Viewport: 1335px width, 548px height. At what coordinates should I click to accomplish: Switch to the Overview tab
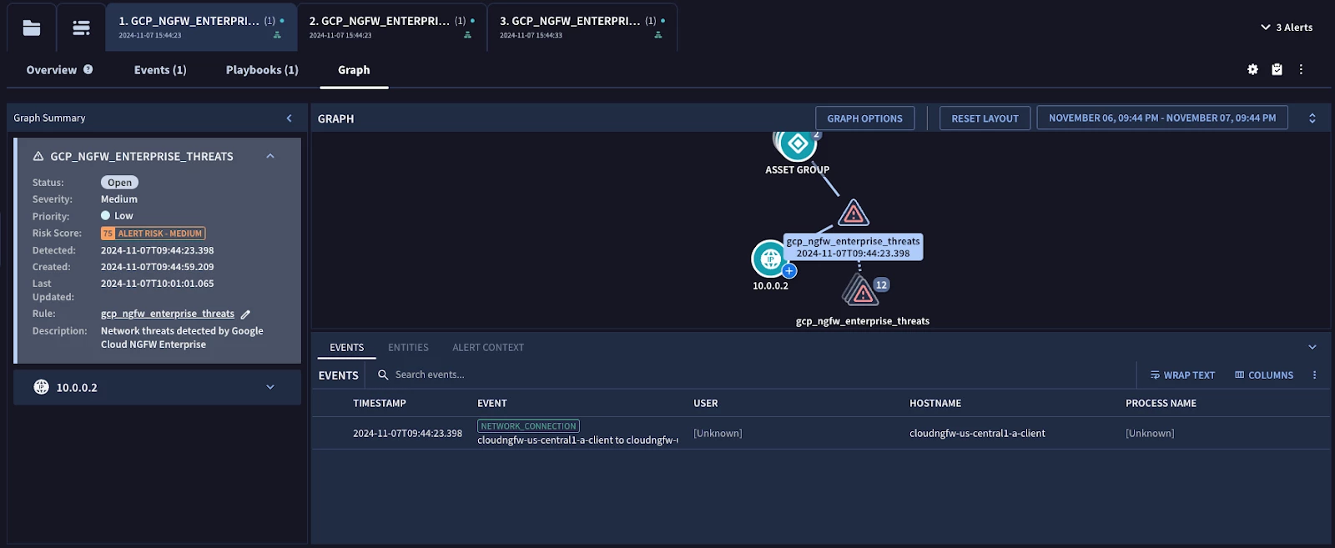tap(52, 70)
